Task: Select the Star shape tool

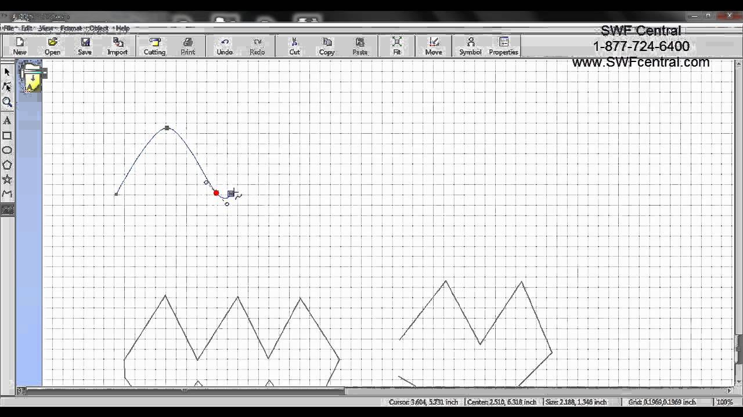Action: tap(7, 180)
